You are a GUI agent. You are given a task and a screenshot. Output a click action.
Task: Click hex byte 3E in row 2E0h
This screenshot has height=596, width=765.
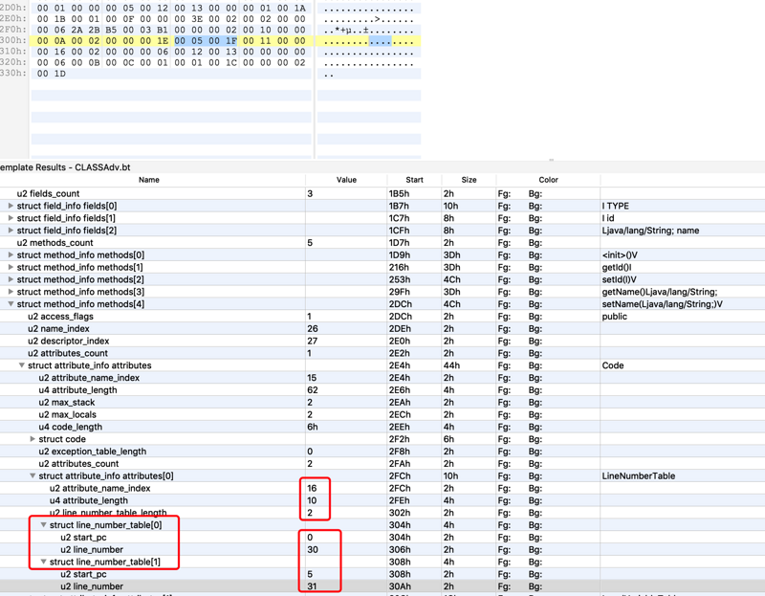coord(197,19)
